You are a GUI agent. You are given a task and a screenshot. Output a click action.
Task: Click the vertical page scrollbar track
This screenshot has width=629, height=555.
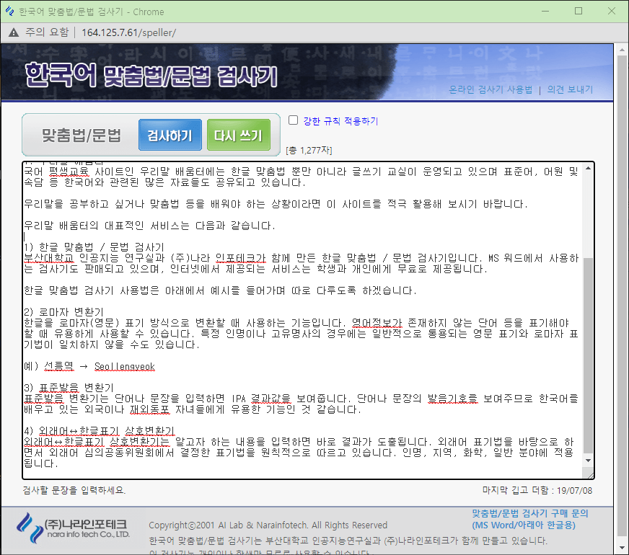point(620,288)
